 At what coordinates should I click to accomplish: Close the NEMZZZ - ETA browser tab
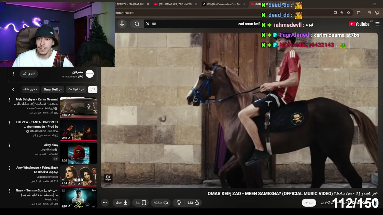tap(148, 4)
